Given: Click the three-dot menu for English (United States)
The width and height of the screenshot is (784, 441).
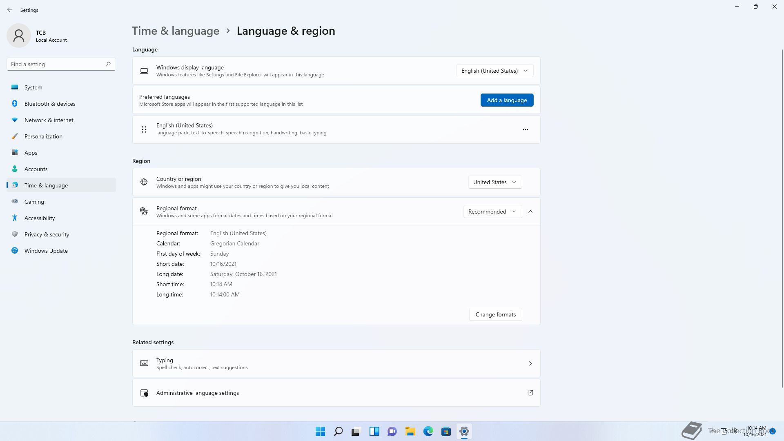Looking at the screenshot, I should [525, 129].
